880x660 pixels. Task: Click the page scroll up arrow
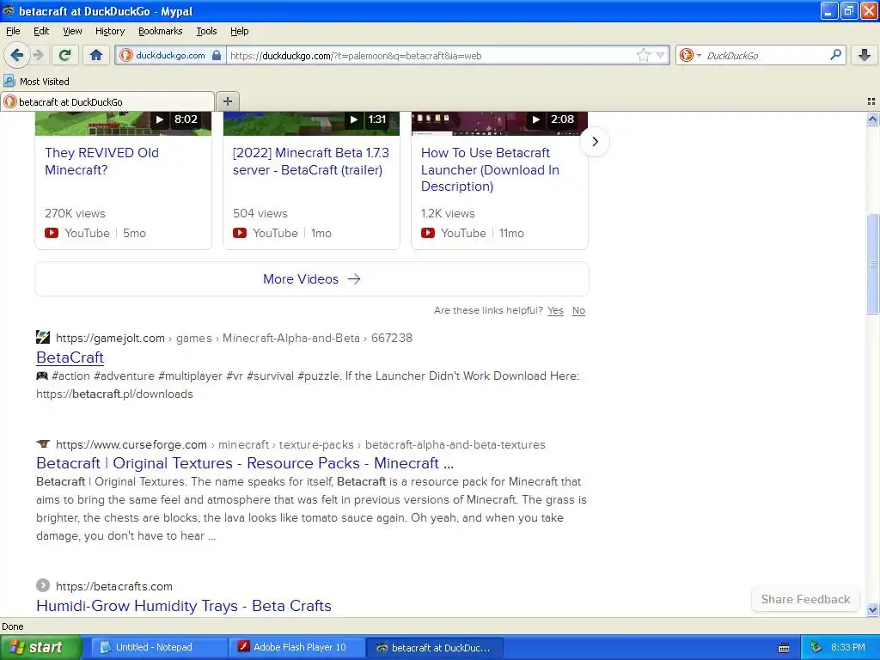872,119
